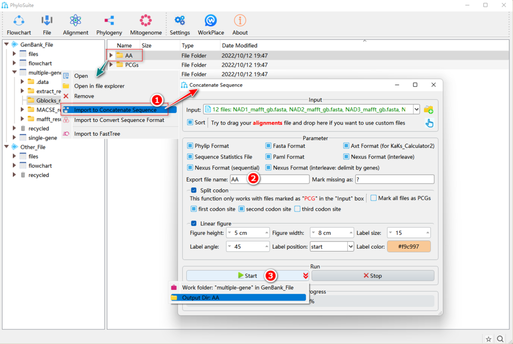The height and width of the screenshot is (344, 513).
Task: Toggle the Sort checkbox
Action: pyautogui.click(x=190, y=122)
